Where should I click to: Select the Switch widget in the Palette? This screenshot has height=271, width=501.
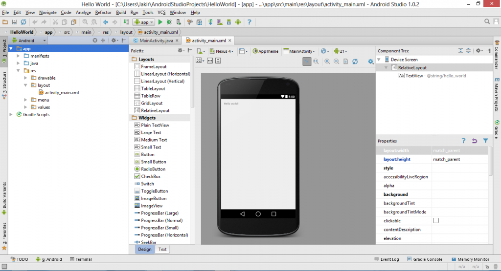tap(147, 184)
